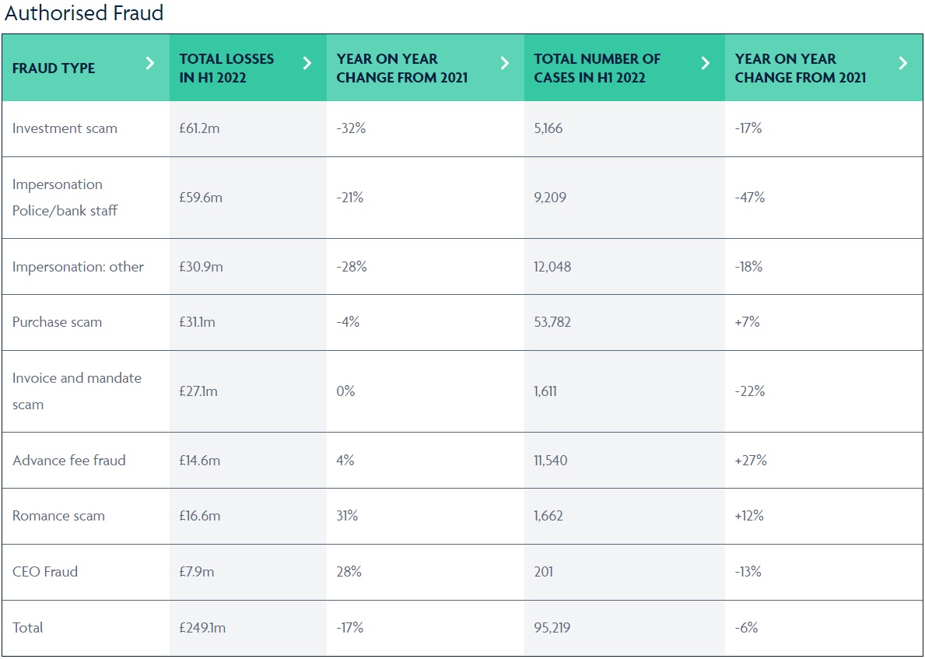Click arrow beside Total Number of Cases header
Image resolution: width=925 pixels, height=659 pixels.
(x=706, y=63)
